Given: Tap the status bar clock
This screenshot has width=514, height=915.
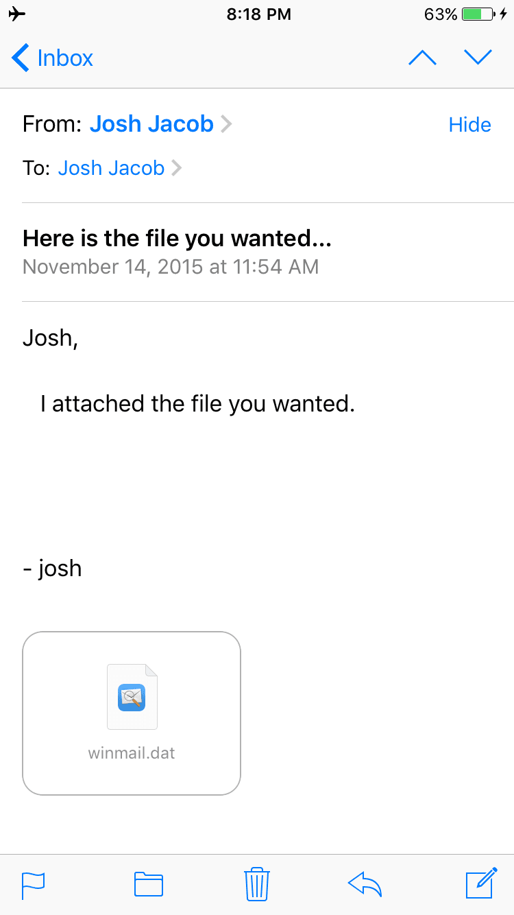Looking at the screenshot, I should pos(258,14).
